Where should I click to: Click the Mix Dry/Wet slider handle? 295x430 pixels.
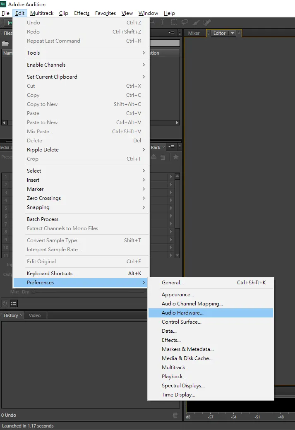(x=34, y=292)
